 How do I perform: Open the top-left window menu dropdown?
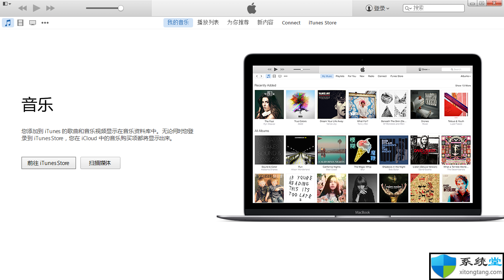pos(7,4)
